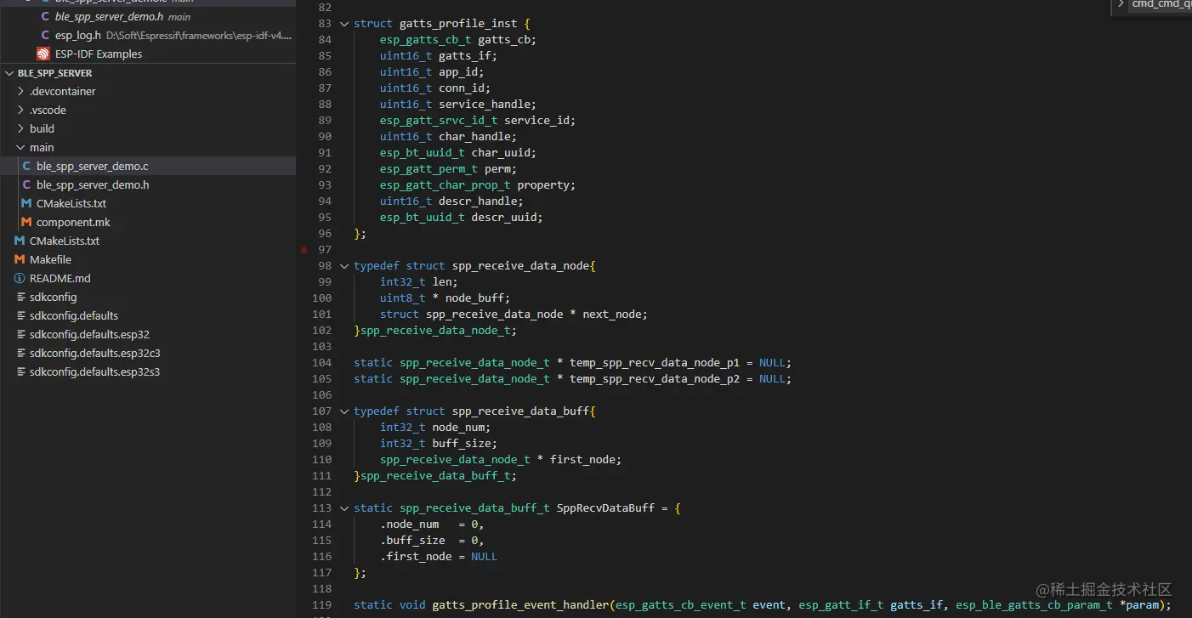Click the SppRecvDataBuff variable name
Viewport: 1192px width, 618px height.
[x=605, y=508]
